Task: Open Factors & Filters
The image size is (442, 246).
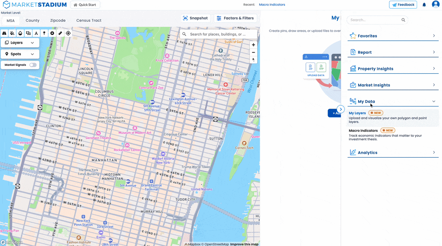Action: (235, 18)
